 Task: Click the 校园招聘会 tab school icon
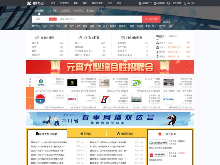(119, 134)
